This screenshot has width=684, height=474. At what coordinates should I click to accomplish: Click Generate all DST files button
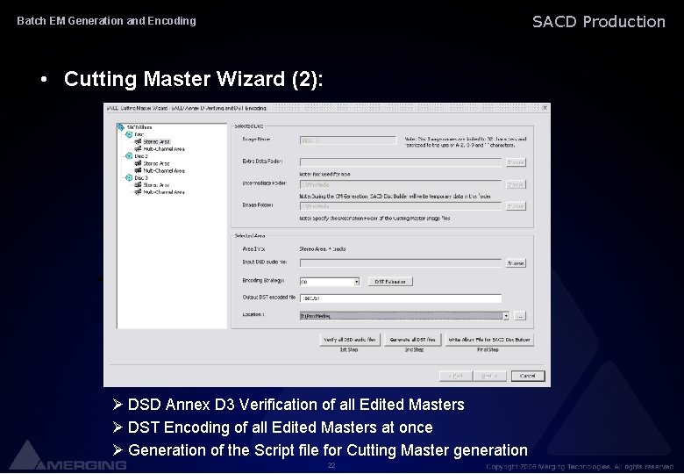(x=413, y=340)
